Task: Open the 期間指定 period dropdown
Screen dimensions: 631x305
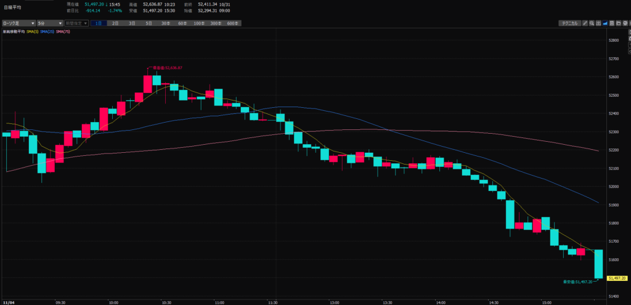Action: tap(76, 23)
